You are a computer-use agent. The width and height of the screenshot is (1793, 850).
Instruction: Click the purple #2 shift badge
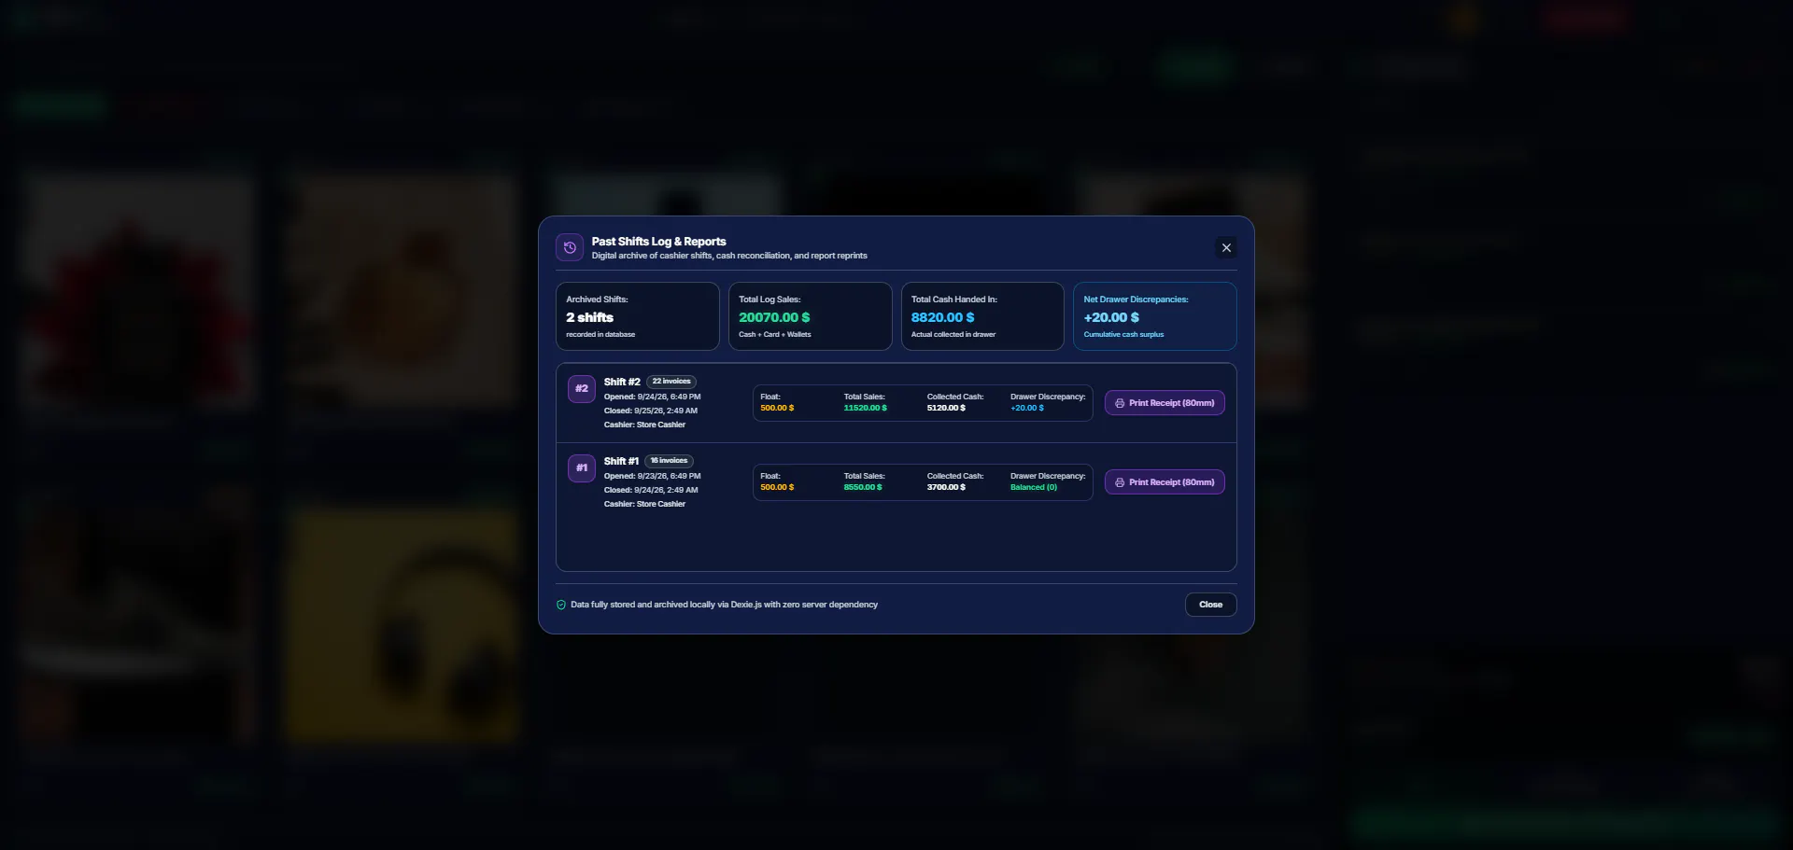coord(582,389)
